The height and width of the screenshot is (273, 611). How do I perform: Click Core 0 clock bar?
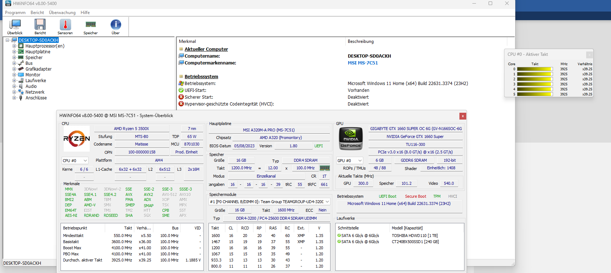pyautogui.click(x=535, y=69)
